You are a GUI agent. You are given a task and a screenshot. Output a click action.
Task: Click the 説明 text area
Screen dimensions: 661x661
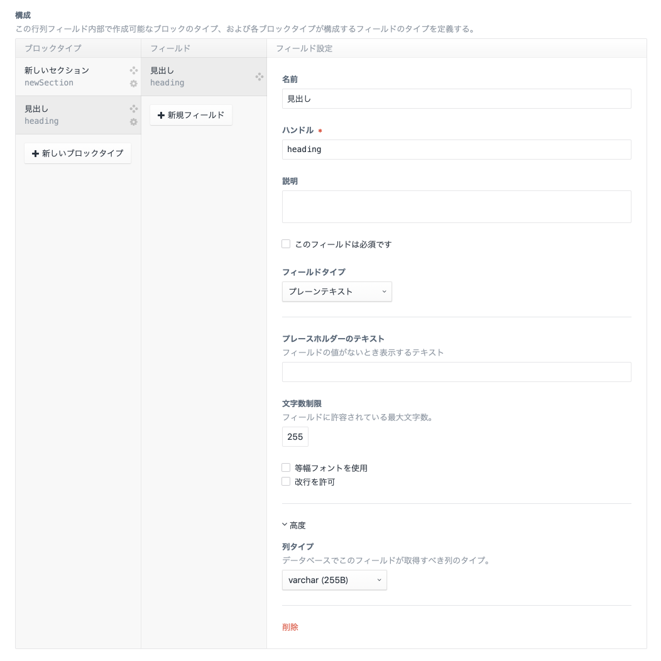tap(456, 206)
